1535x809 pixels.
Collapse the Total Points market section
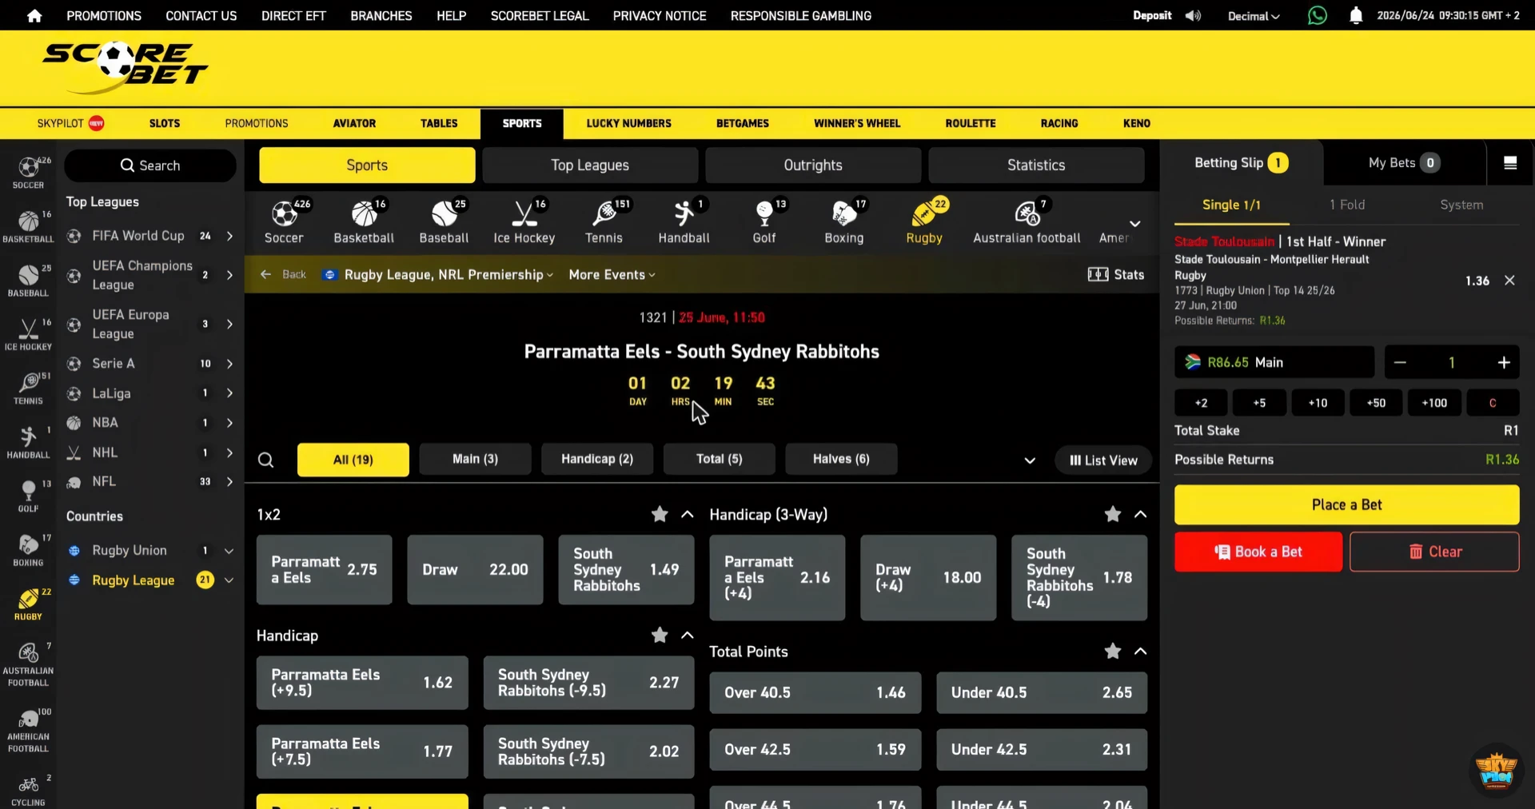point(1141,652)
